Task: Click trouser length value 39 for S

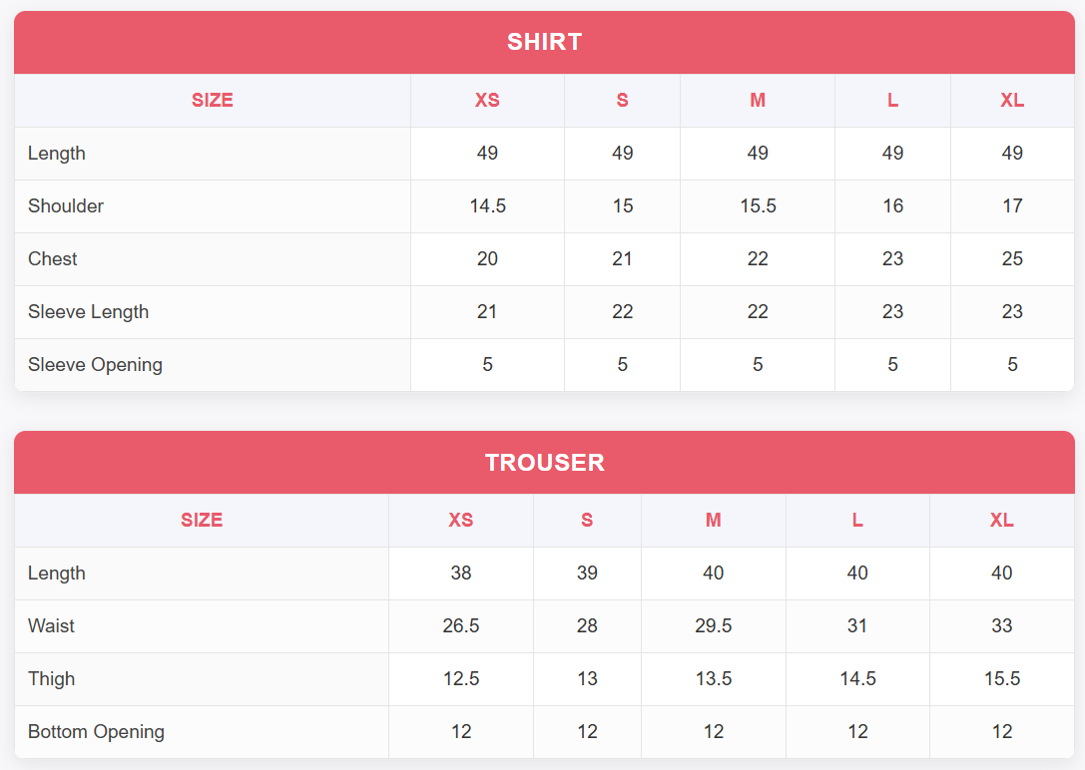Action: pyautogui.click(x=587, y=574)
